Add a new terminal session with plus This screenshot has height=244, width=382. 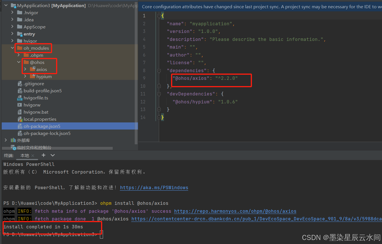44,155
